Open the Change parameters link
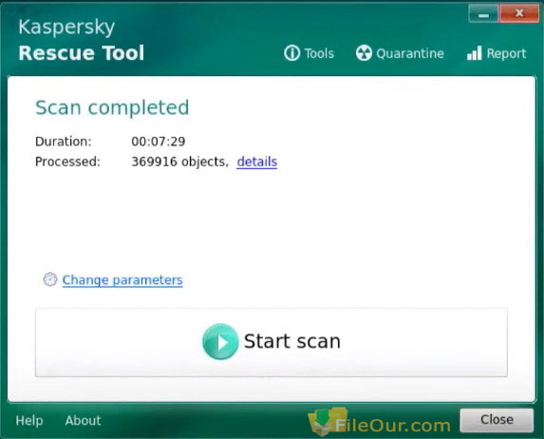The width and height of the screenshot is (544, 439). [122, 280]
